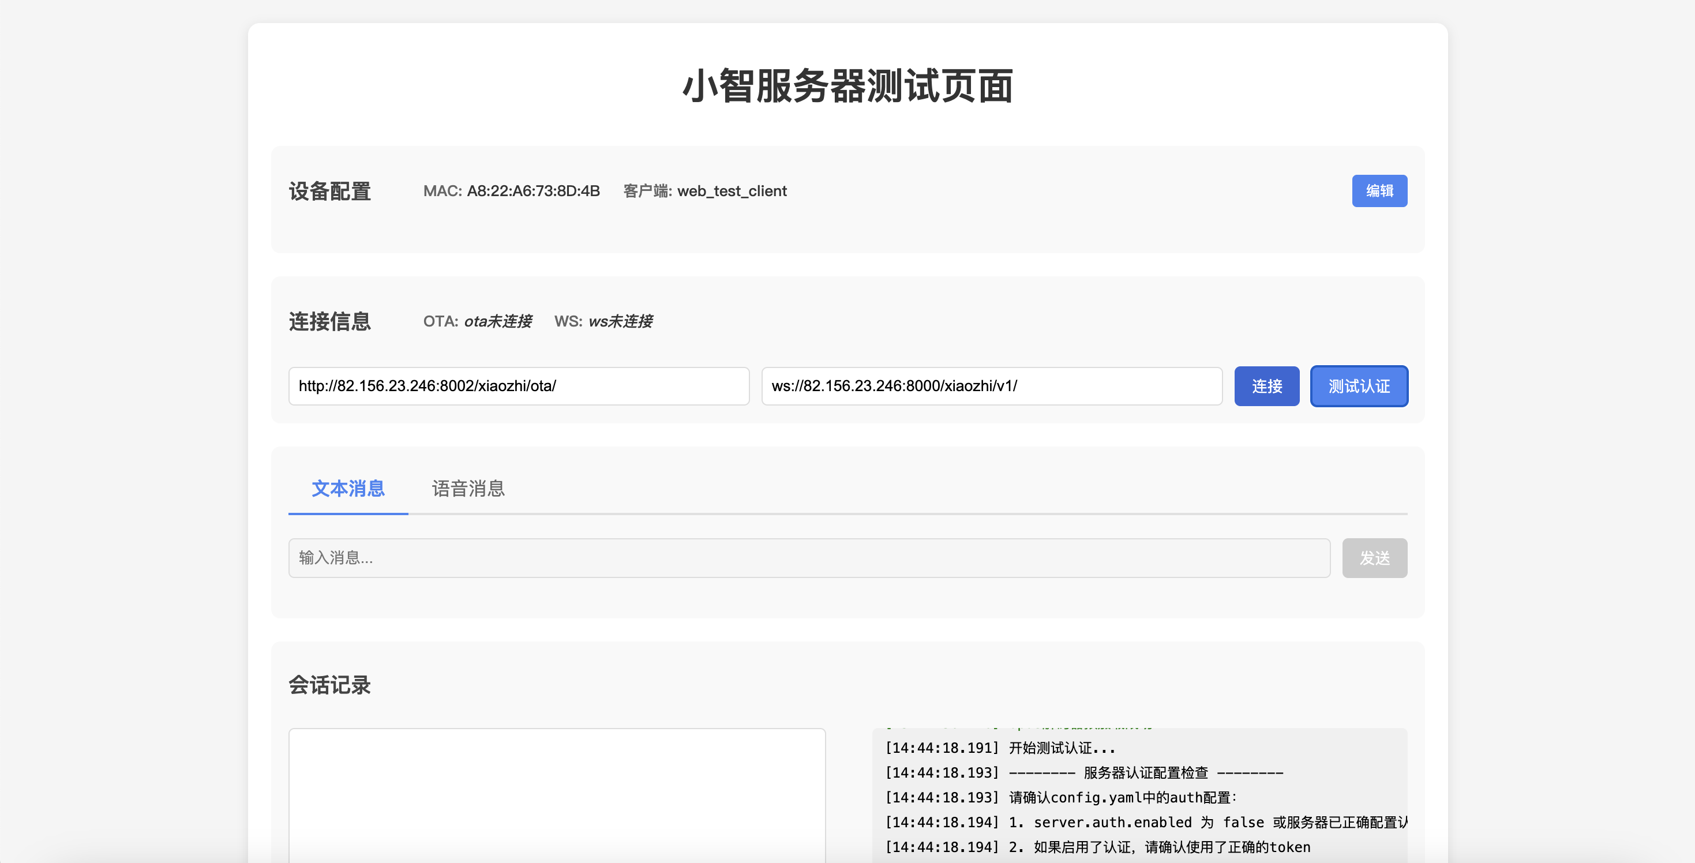1695x863 pixels.
Task: Click the 连接 button
Action: point(1266,386)
